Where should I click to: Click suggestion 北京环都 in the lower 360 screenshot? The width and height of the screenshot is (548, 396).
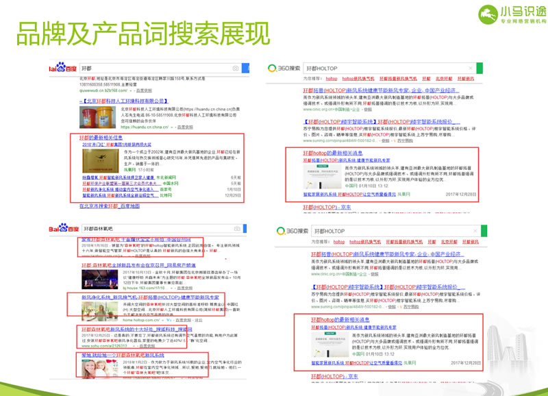[449, 242]
